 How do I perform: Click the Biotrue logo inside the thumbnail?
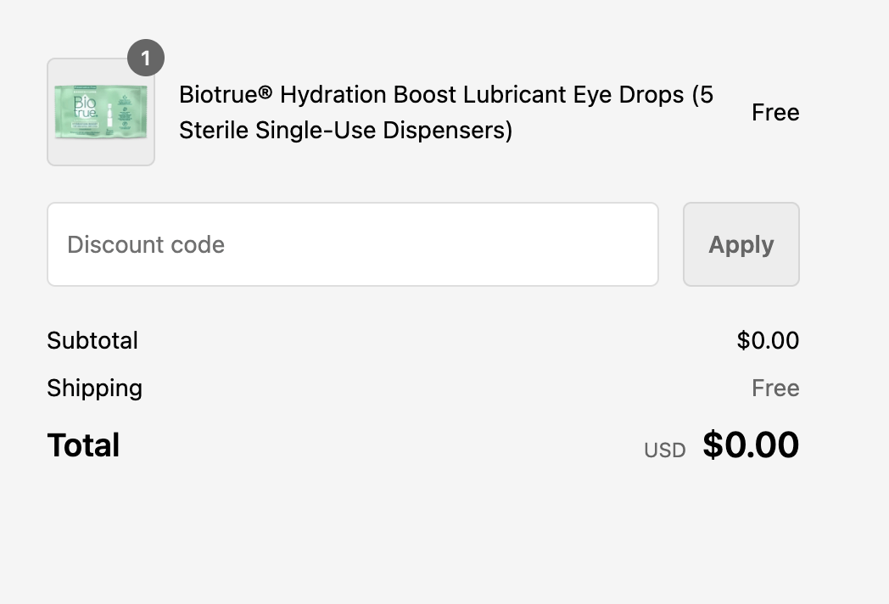pos(86,109)
